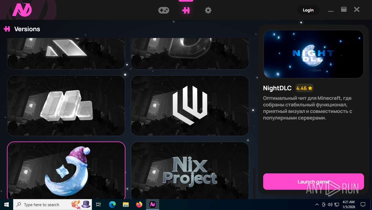Screen dimensions: 372x210
Task: Click the NightDLC preview banner image
Action: point(313,54)
